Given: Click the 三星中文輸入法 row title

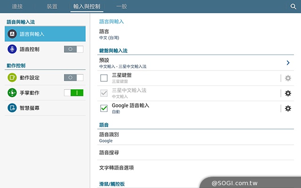Looking at the screenshot, I should coord(129,90).
